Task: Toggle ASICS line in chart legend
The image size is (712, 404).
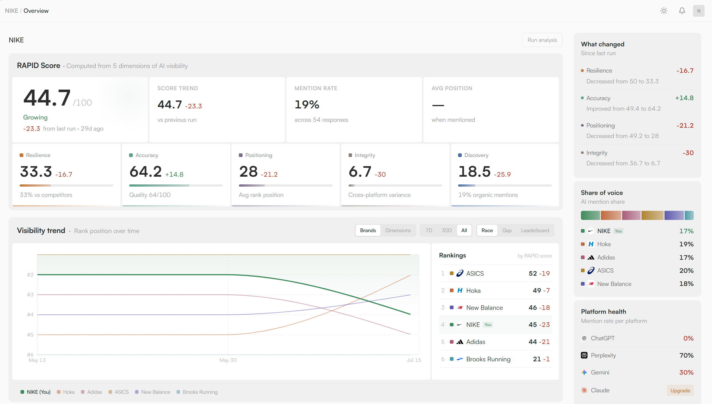Action: (x=119, y=392)
